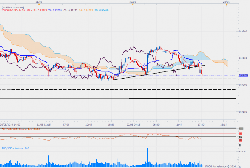Click the RSI 30 level marker
Image resolution: width=250 pixels, height=168 pixels.
[241, 140]
